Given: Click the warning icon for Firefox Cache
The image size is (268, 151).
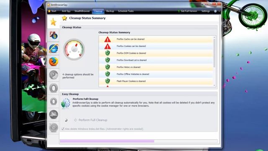Looking at the screenshot, I should (108, 39).
